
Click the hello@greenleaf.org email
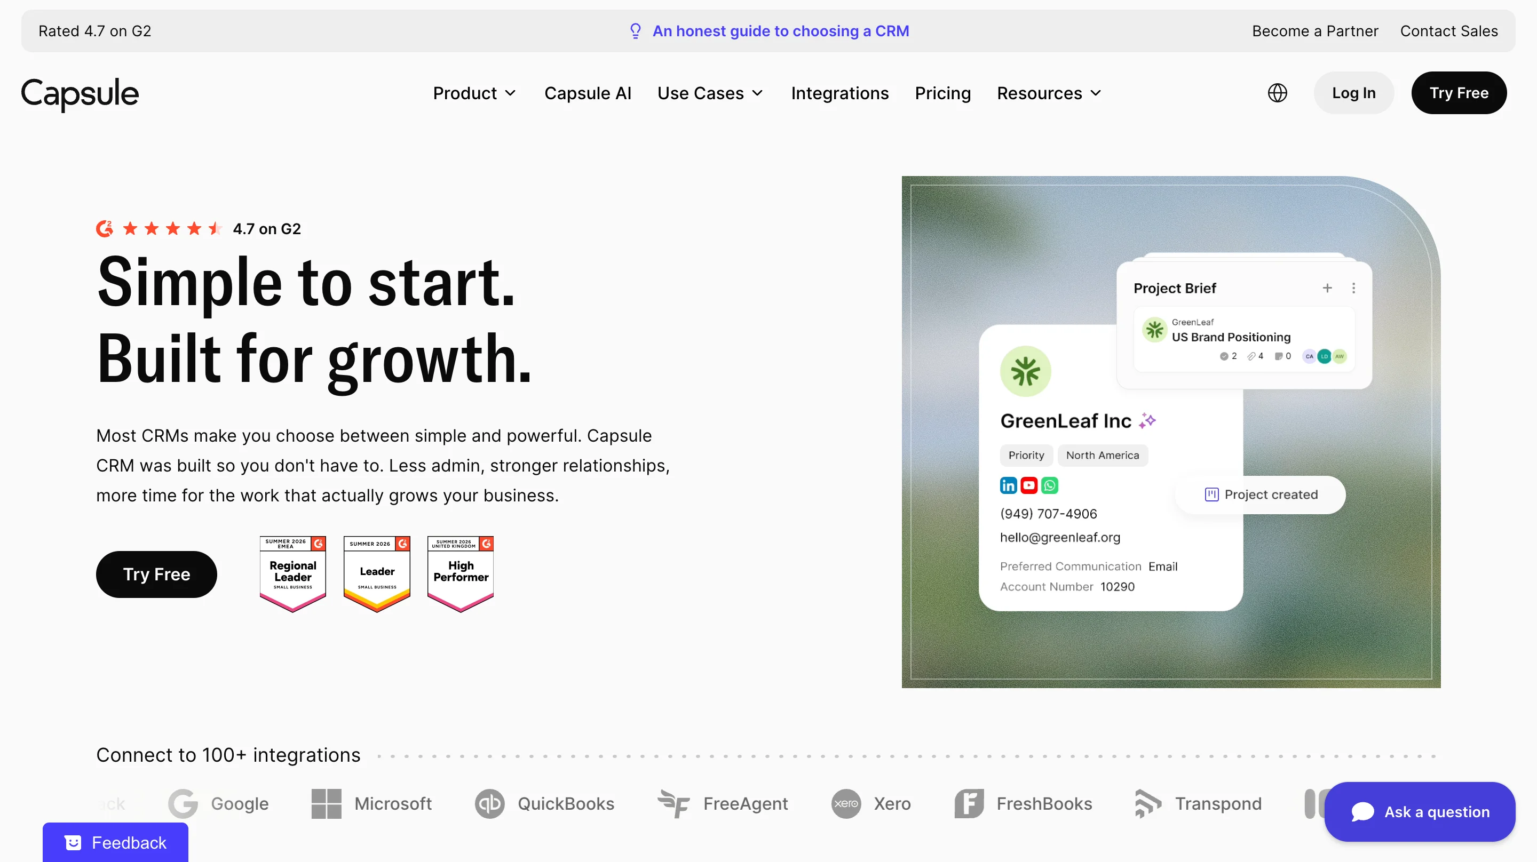(x=1060, y=538)
